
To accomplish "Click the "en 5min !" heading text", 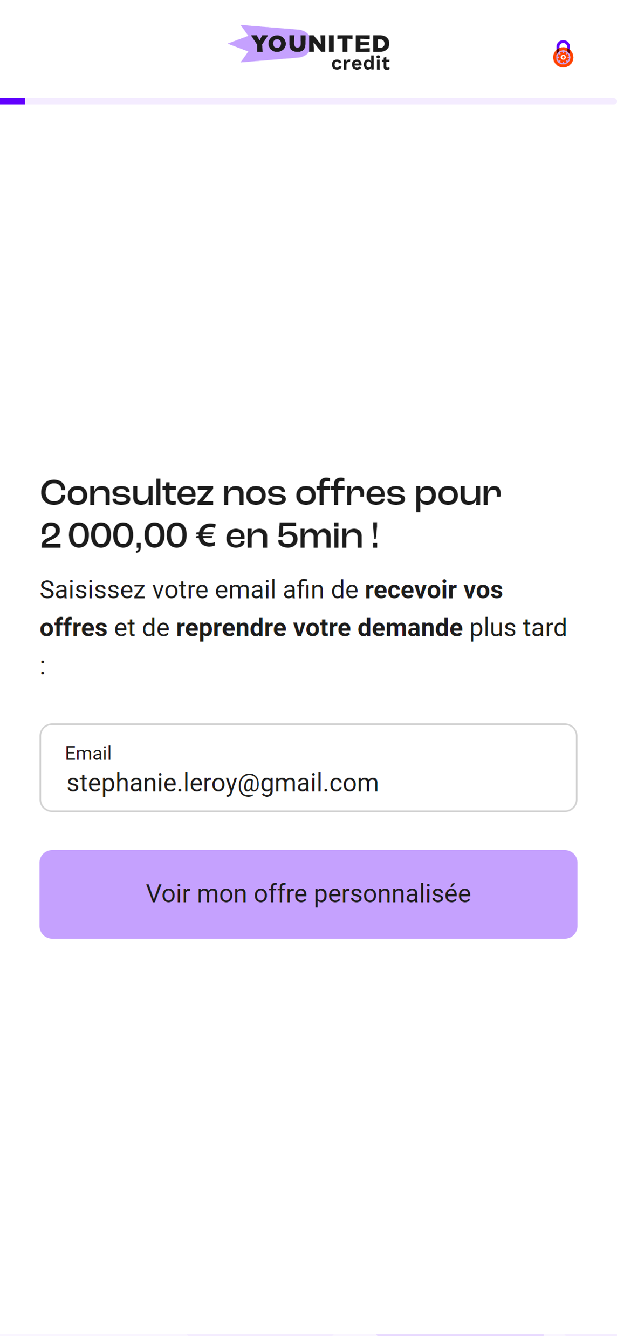I will 302,537.
